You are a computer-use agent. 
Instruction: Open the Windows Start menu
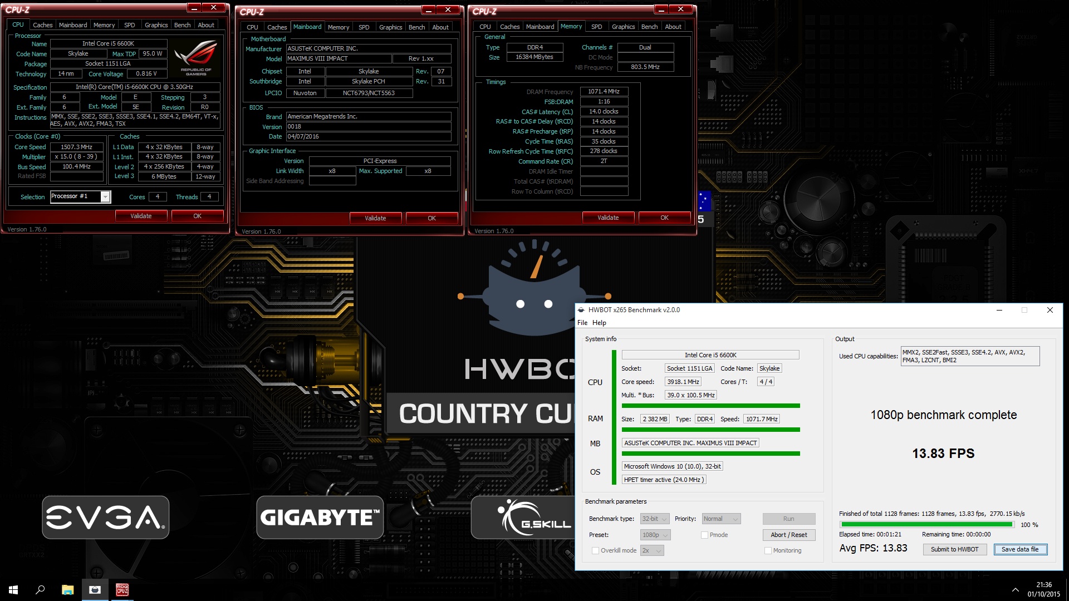pos(13,590)
